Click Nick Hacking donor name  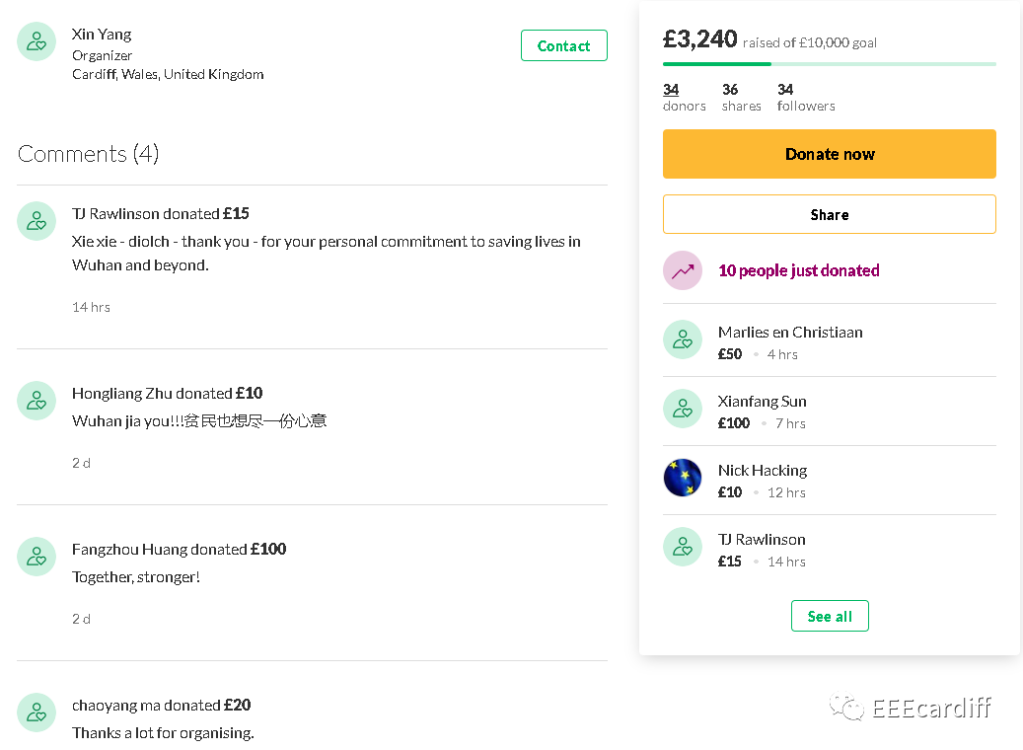coord(762,470)
